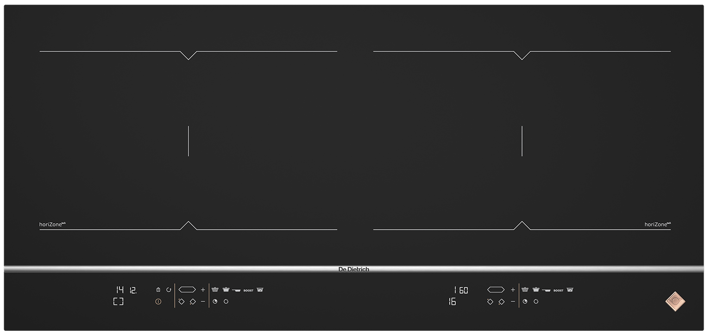
Task: Tap the elapsed-time circle key on left panel
Action: [x=226, y=301]
